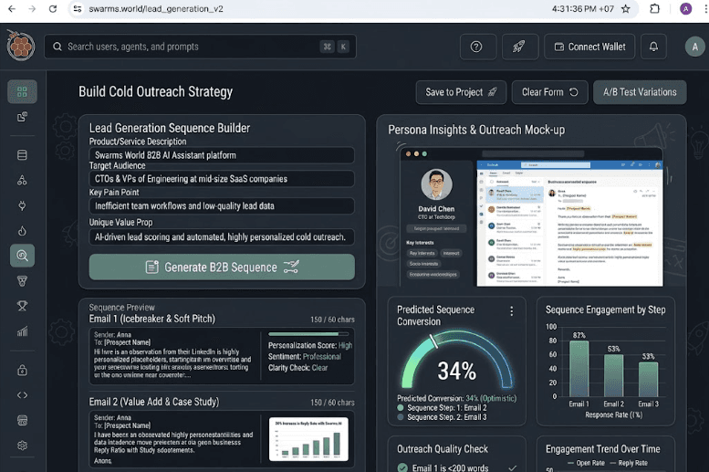
Task: Click the Swarms logo in header
Action: [21, 46]
